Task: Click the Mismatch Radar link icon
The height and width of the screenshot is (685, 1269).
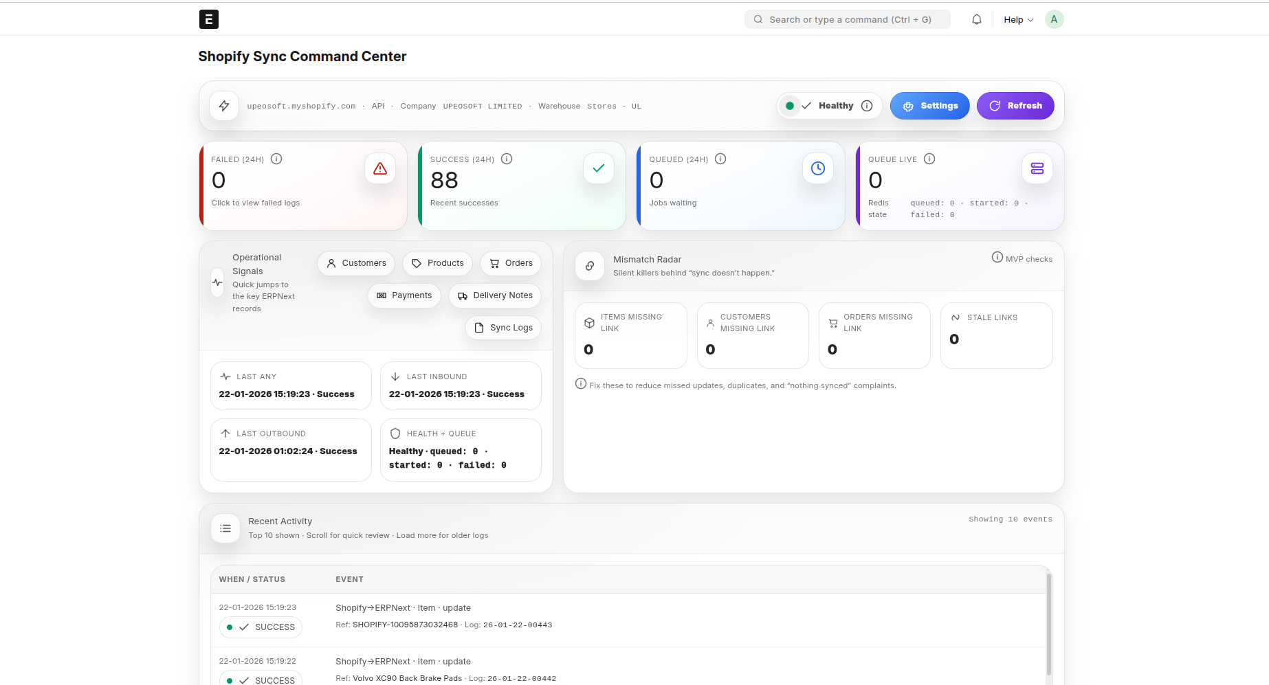Action: [x=589, y=266]
